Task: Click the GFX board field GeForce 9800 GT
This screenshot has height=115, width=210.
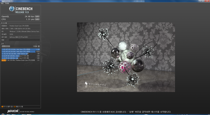Action: pyautogui.click(x=24, y=37)
